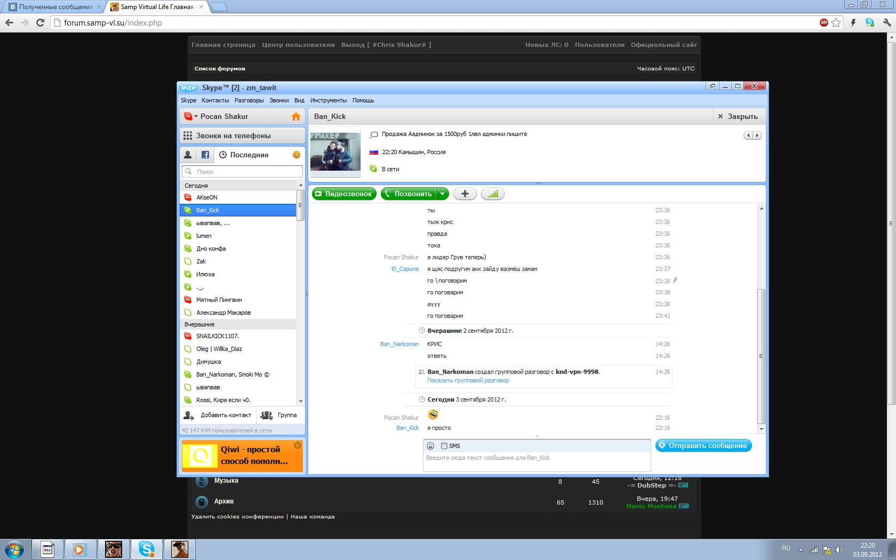896x560 pixels.
Task: Click the dial pad icon for phone calls
Action: (x=188, y=135)
